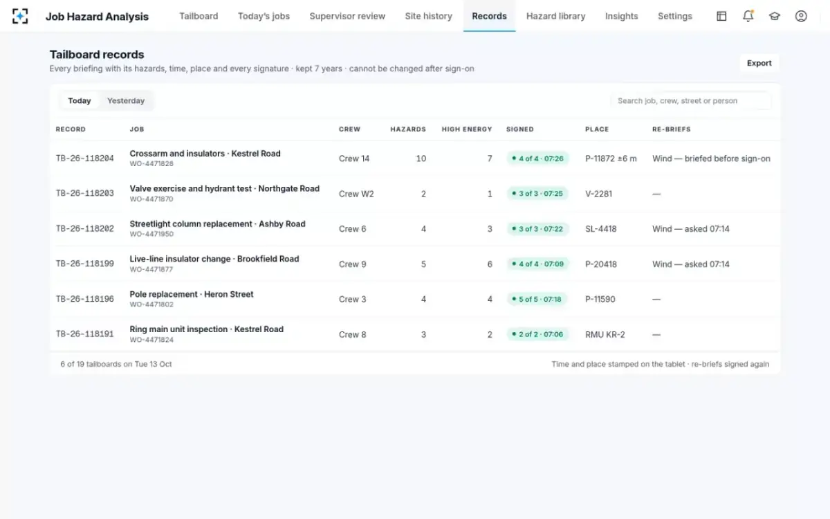Click the Crew 9 cell

click(353, 264)
